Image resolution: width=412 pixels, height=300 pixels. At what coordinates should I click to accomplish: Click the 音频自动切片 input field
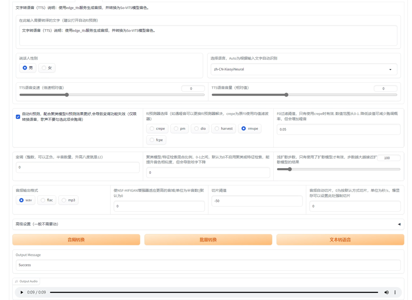(x=355, y=206)
